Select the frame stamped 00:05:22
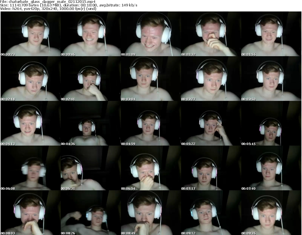Screen dimensions: 302x235 tap(211, 123)
